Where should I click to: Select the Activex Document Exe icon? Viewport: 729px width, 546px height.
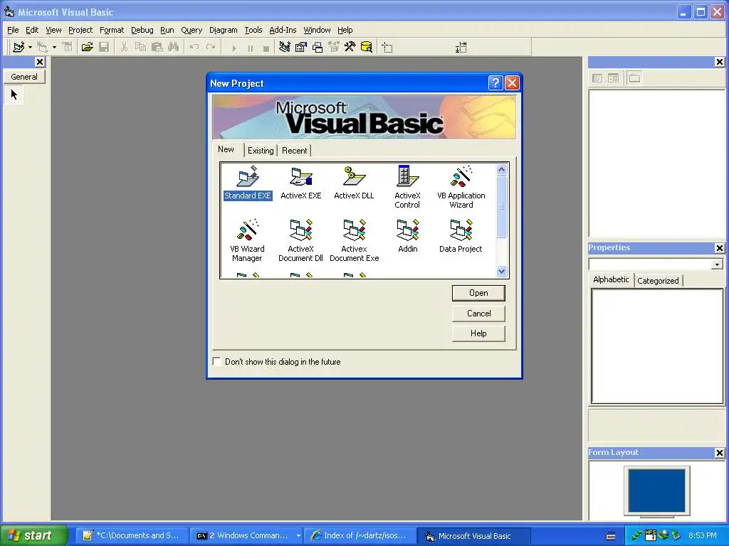(355, 240)
